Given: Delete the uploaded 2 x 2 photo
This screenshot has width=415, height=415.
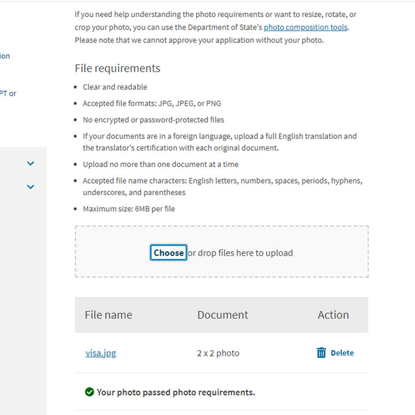Looking at the screenshot, I should 335,353.
